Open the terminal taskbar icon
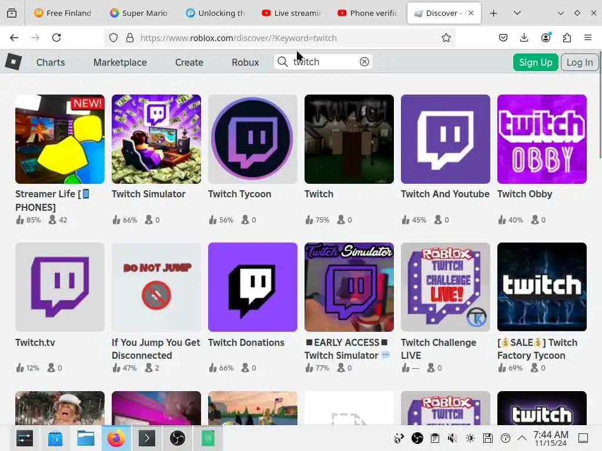This screenshot has height=451, width=602. [146, 438]
